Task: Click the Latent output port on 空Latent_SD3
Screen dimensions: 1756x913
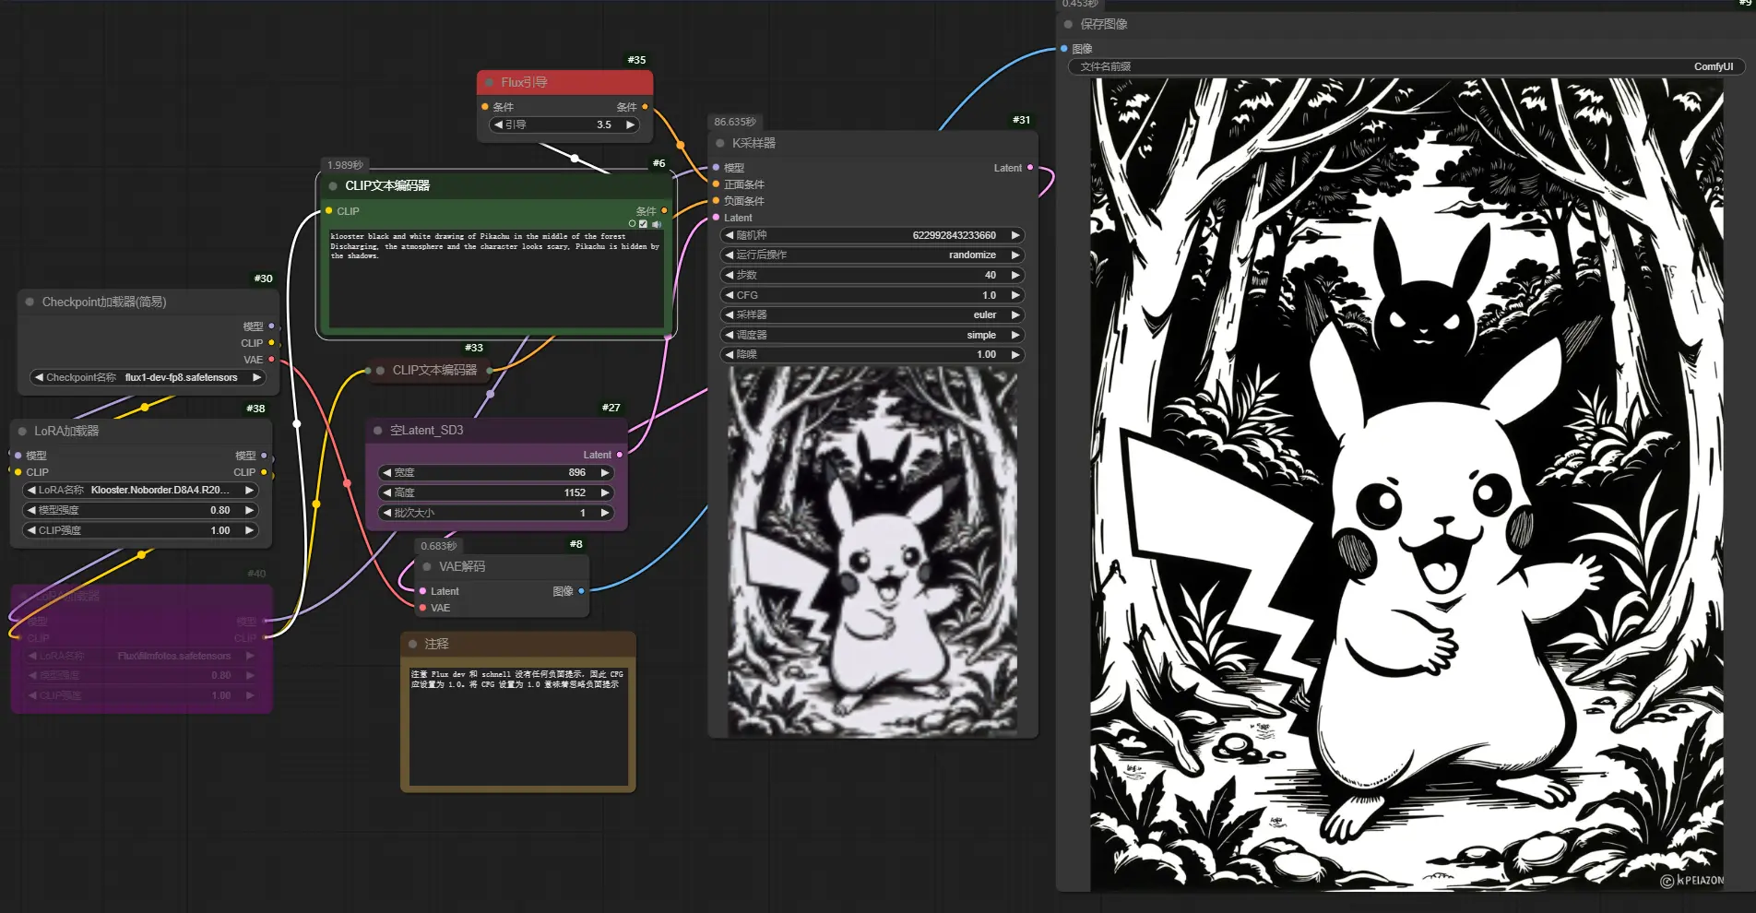Action: tap(620, 455)
